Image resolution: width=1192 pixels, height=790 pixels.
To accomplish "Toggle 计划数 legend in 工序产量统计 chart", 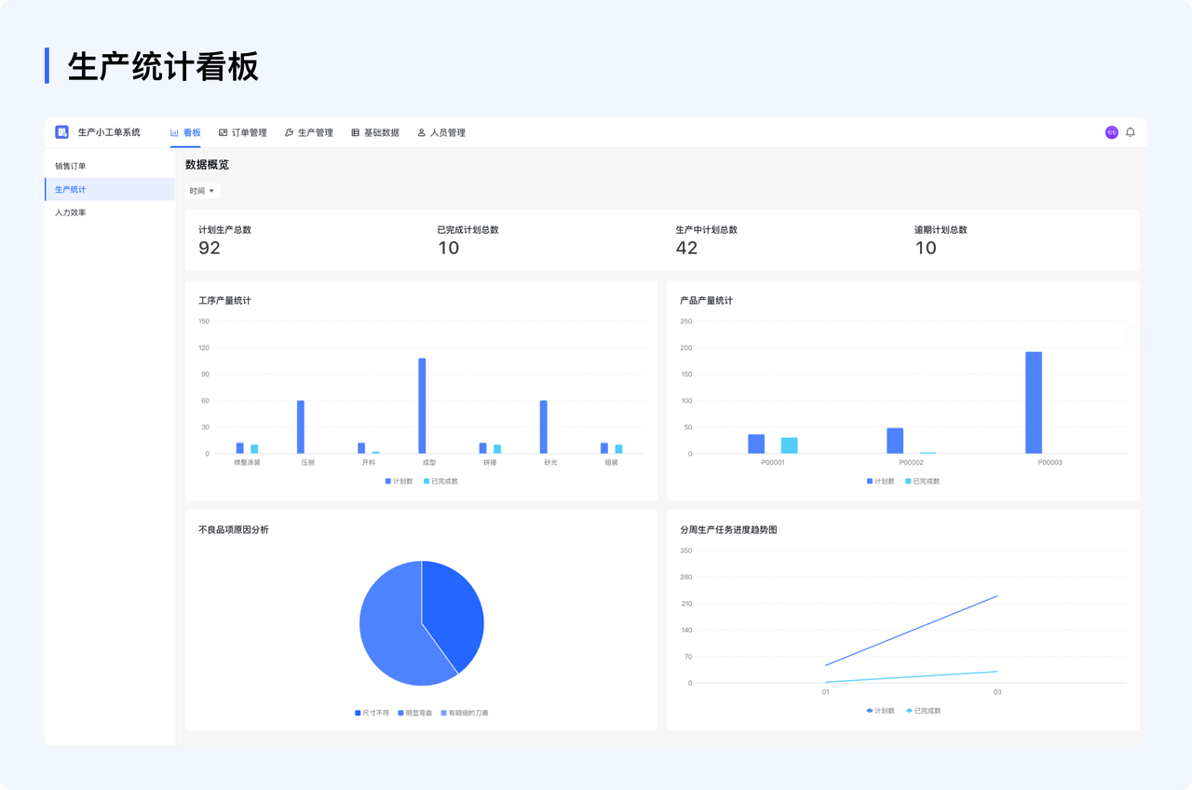I will (x=399, y=482).
